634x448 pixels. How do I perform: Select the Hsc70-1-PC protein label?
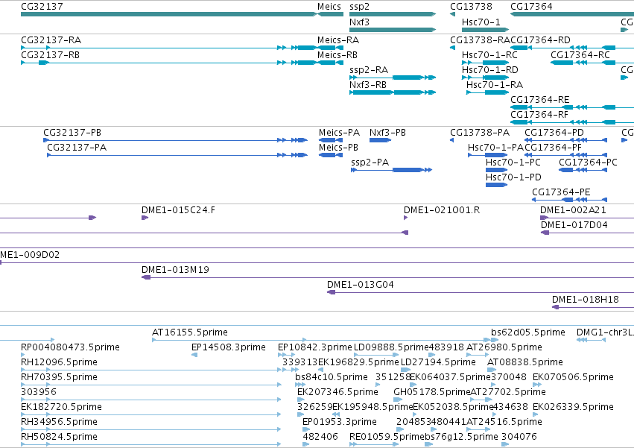point(513,163)
